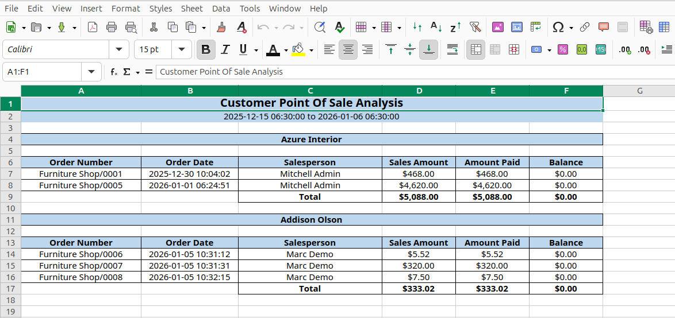Export directly as PDF
This screenshot has height=318, width=675.
93,28
